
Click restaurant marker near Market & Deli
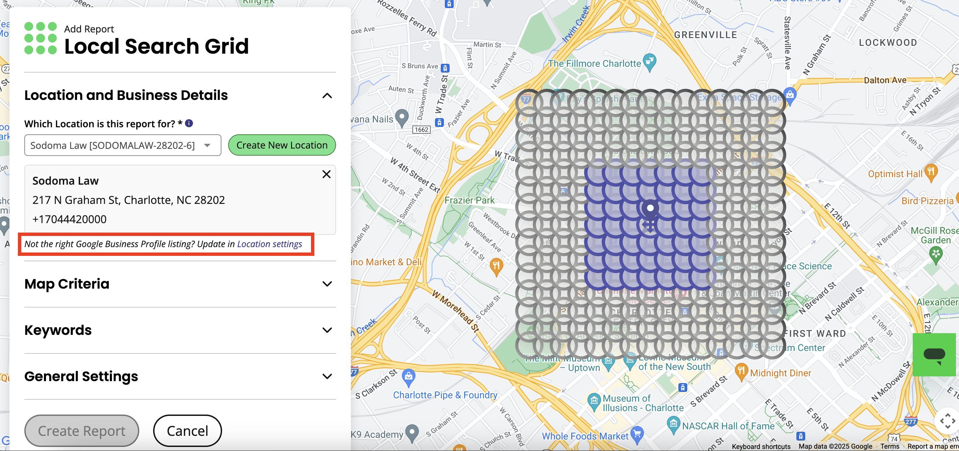tap(496, 267)
